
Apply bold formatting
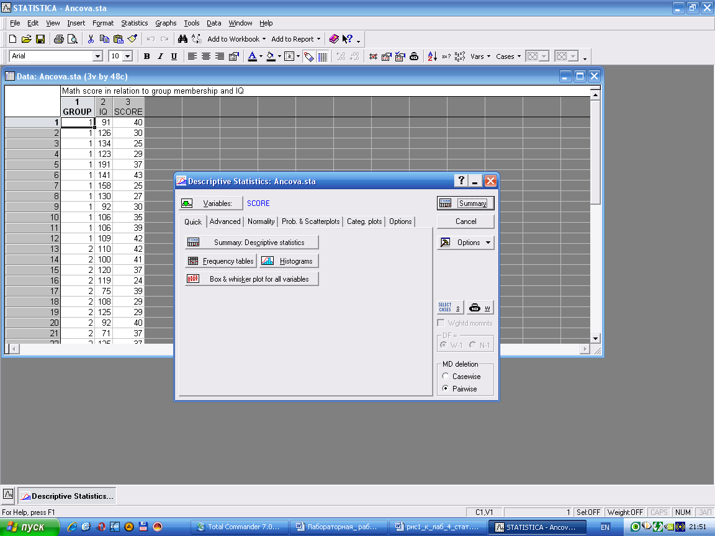coord(147,56)
